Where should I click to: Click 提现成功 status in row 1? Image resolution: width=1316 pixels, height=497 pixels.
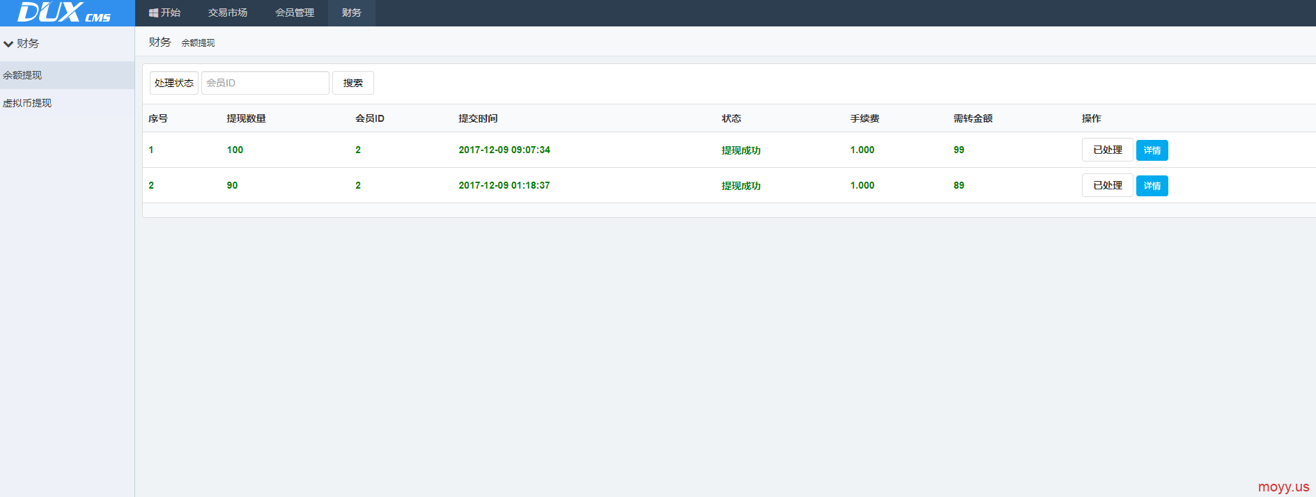tap(741, 150)
